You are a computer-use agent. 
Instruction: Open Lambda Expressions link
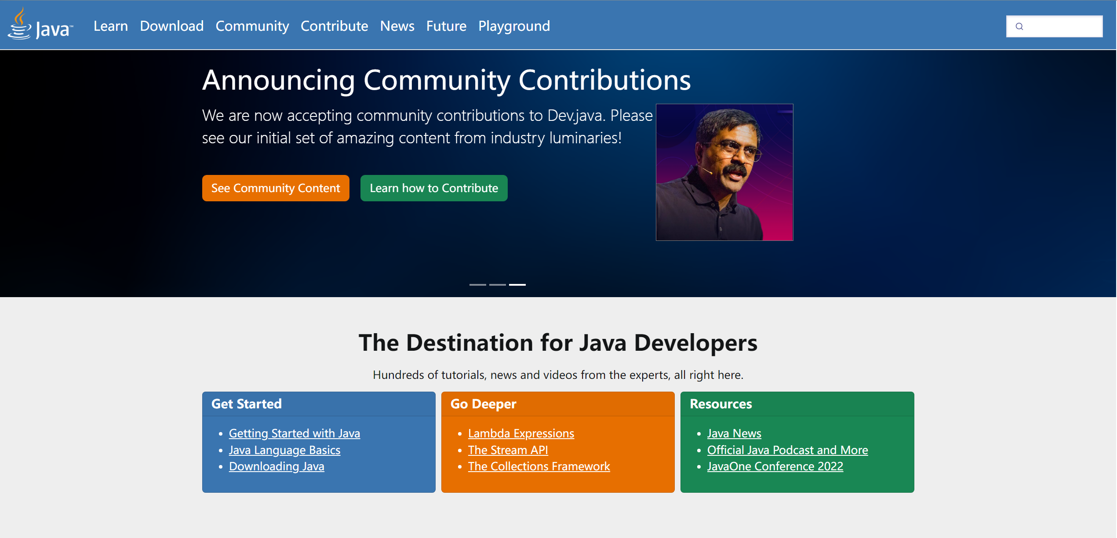[521, 433]
